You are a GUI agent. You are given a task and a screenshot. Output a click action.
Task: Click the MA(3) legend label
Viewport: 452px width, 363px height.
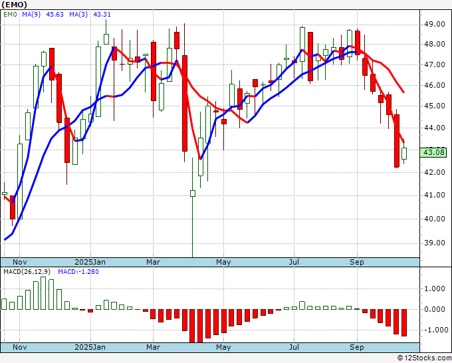pyautogui.click(x=78, y=14)
